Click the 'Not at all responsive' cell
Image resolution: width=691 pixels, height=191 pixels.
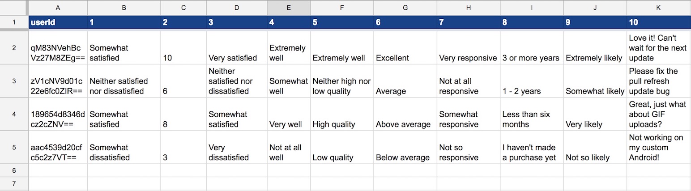click(x=469, y=81)
